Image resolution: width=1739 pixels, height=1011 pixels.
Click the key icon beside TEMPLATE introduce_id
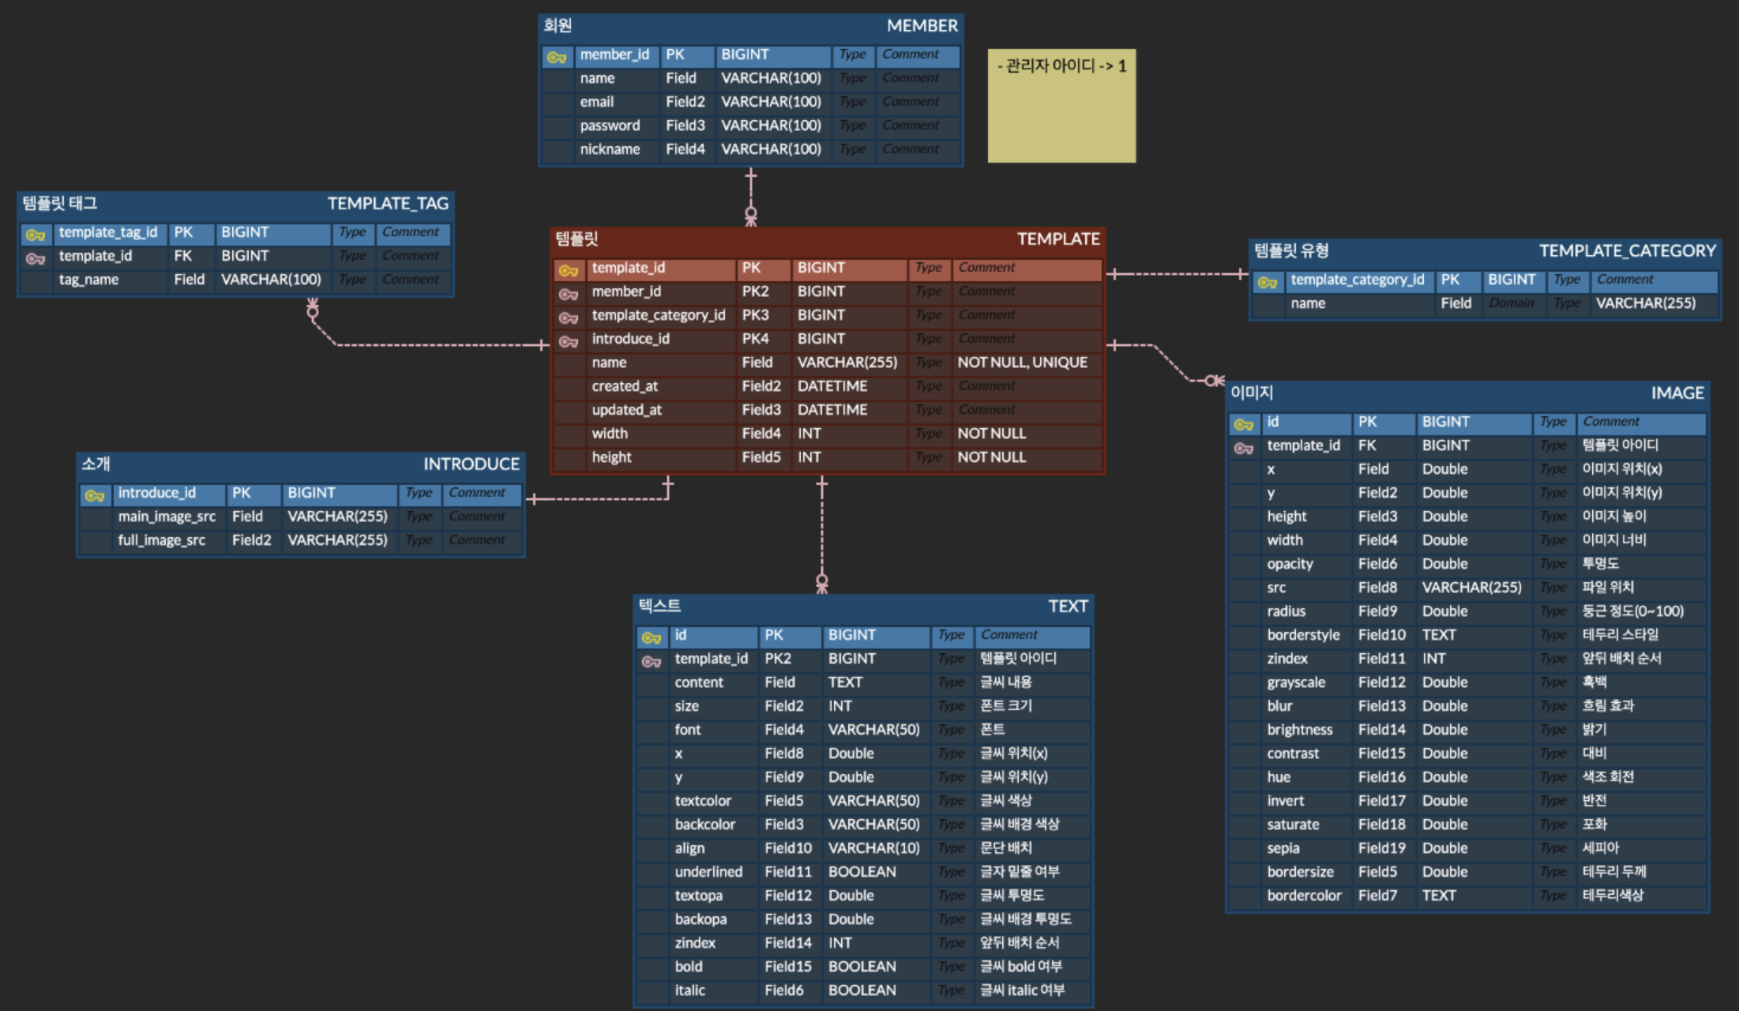569,341
